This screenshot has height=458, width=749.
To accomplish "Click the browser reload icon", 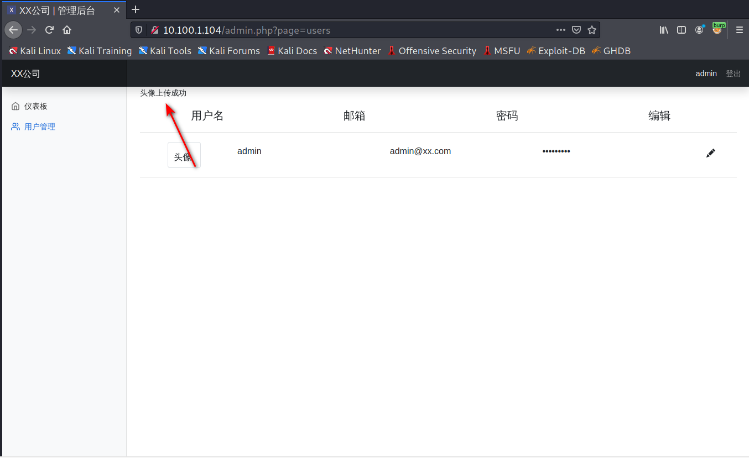I will (x=49, y=30).
